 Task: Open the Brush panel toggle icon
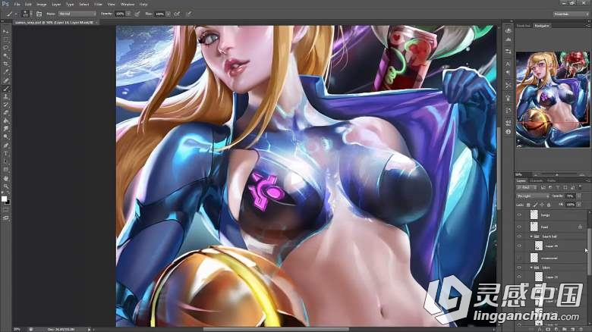pyautogui.click(x=39, y=14)
